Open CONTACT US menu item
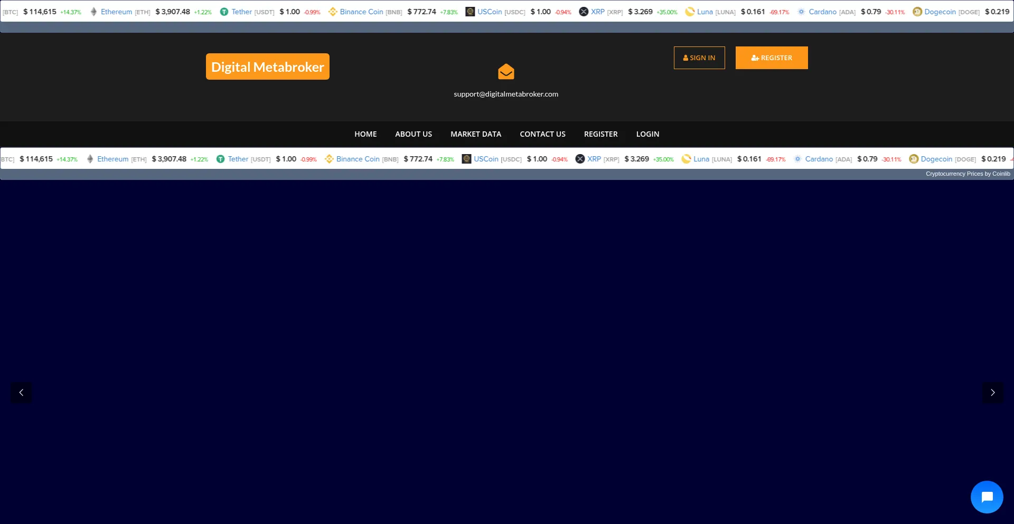The image size is (1014, 524). (542, 134)
